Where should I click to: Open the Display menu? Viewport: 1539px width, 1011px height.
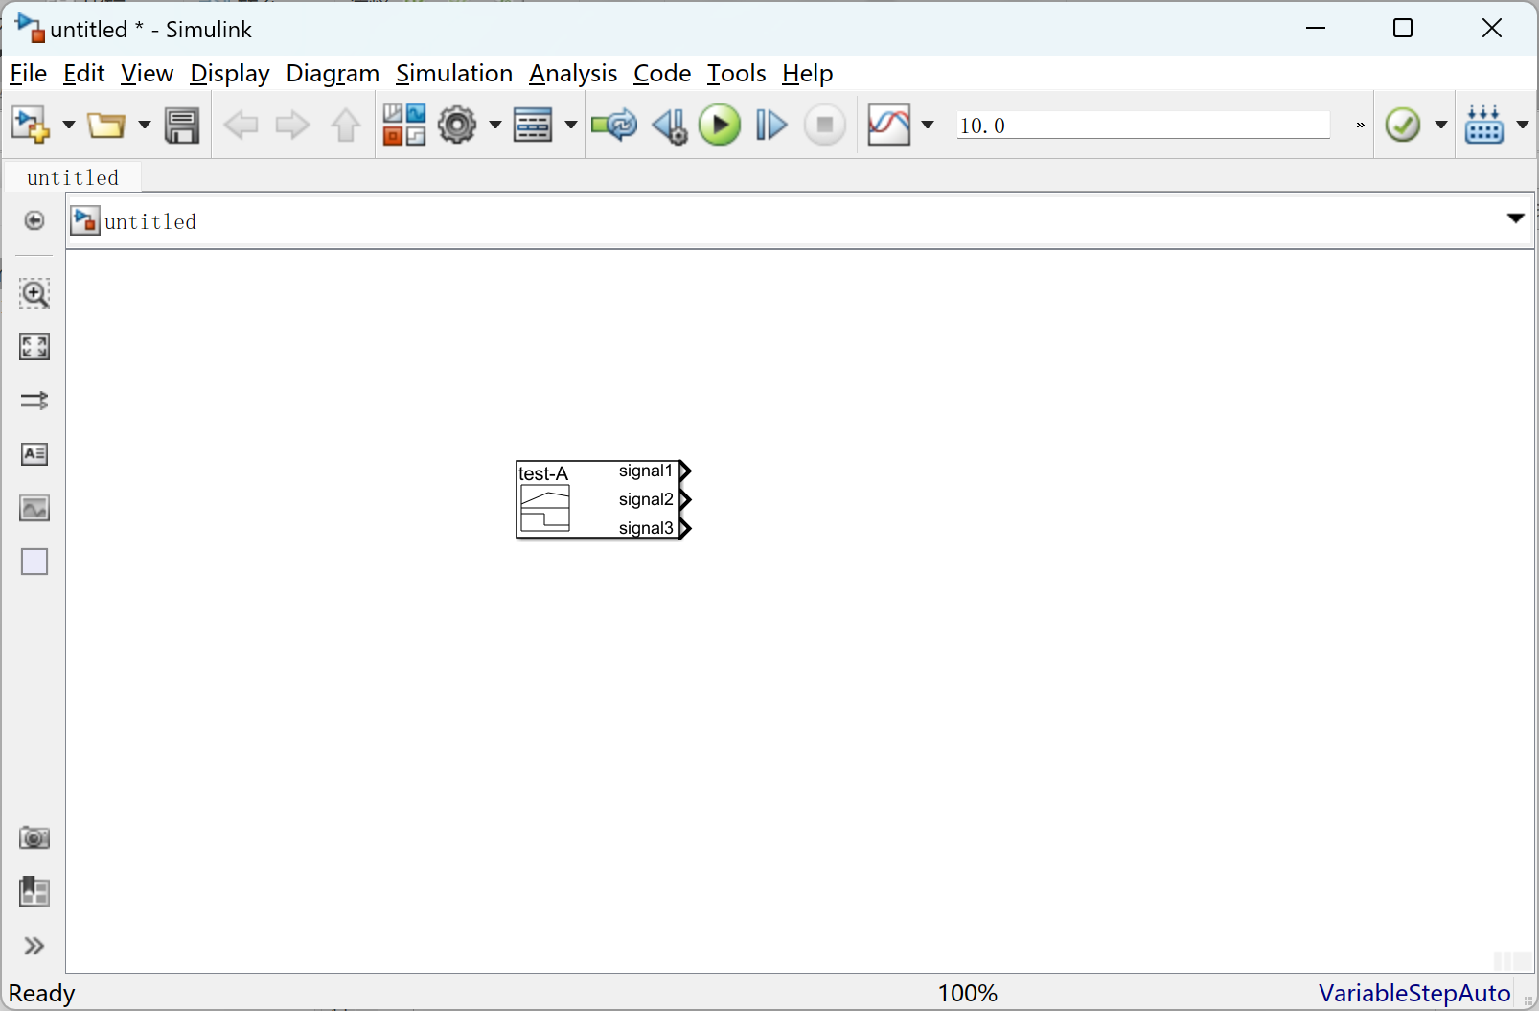click(x=230, y=74)
